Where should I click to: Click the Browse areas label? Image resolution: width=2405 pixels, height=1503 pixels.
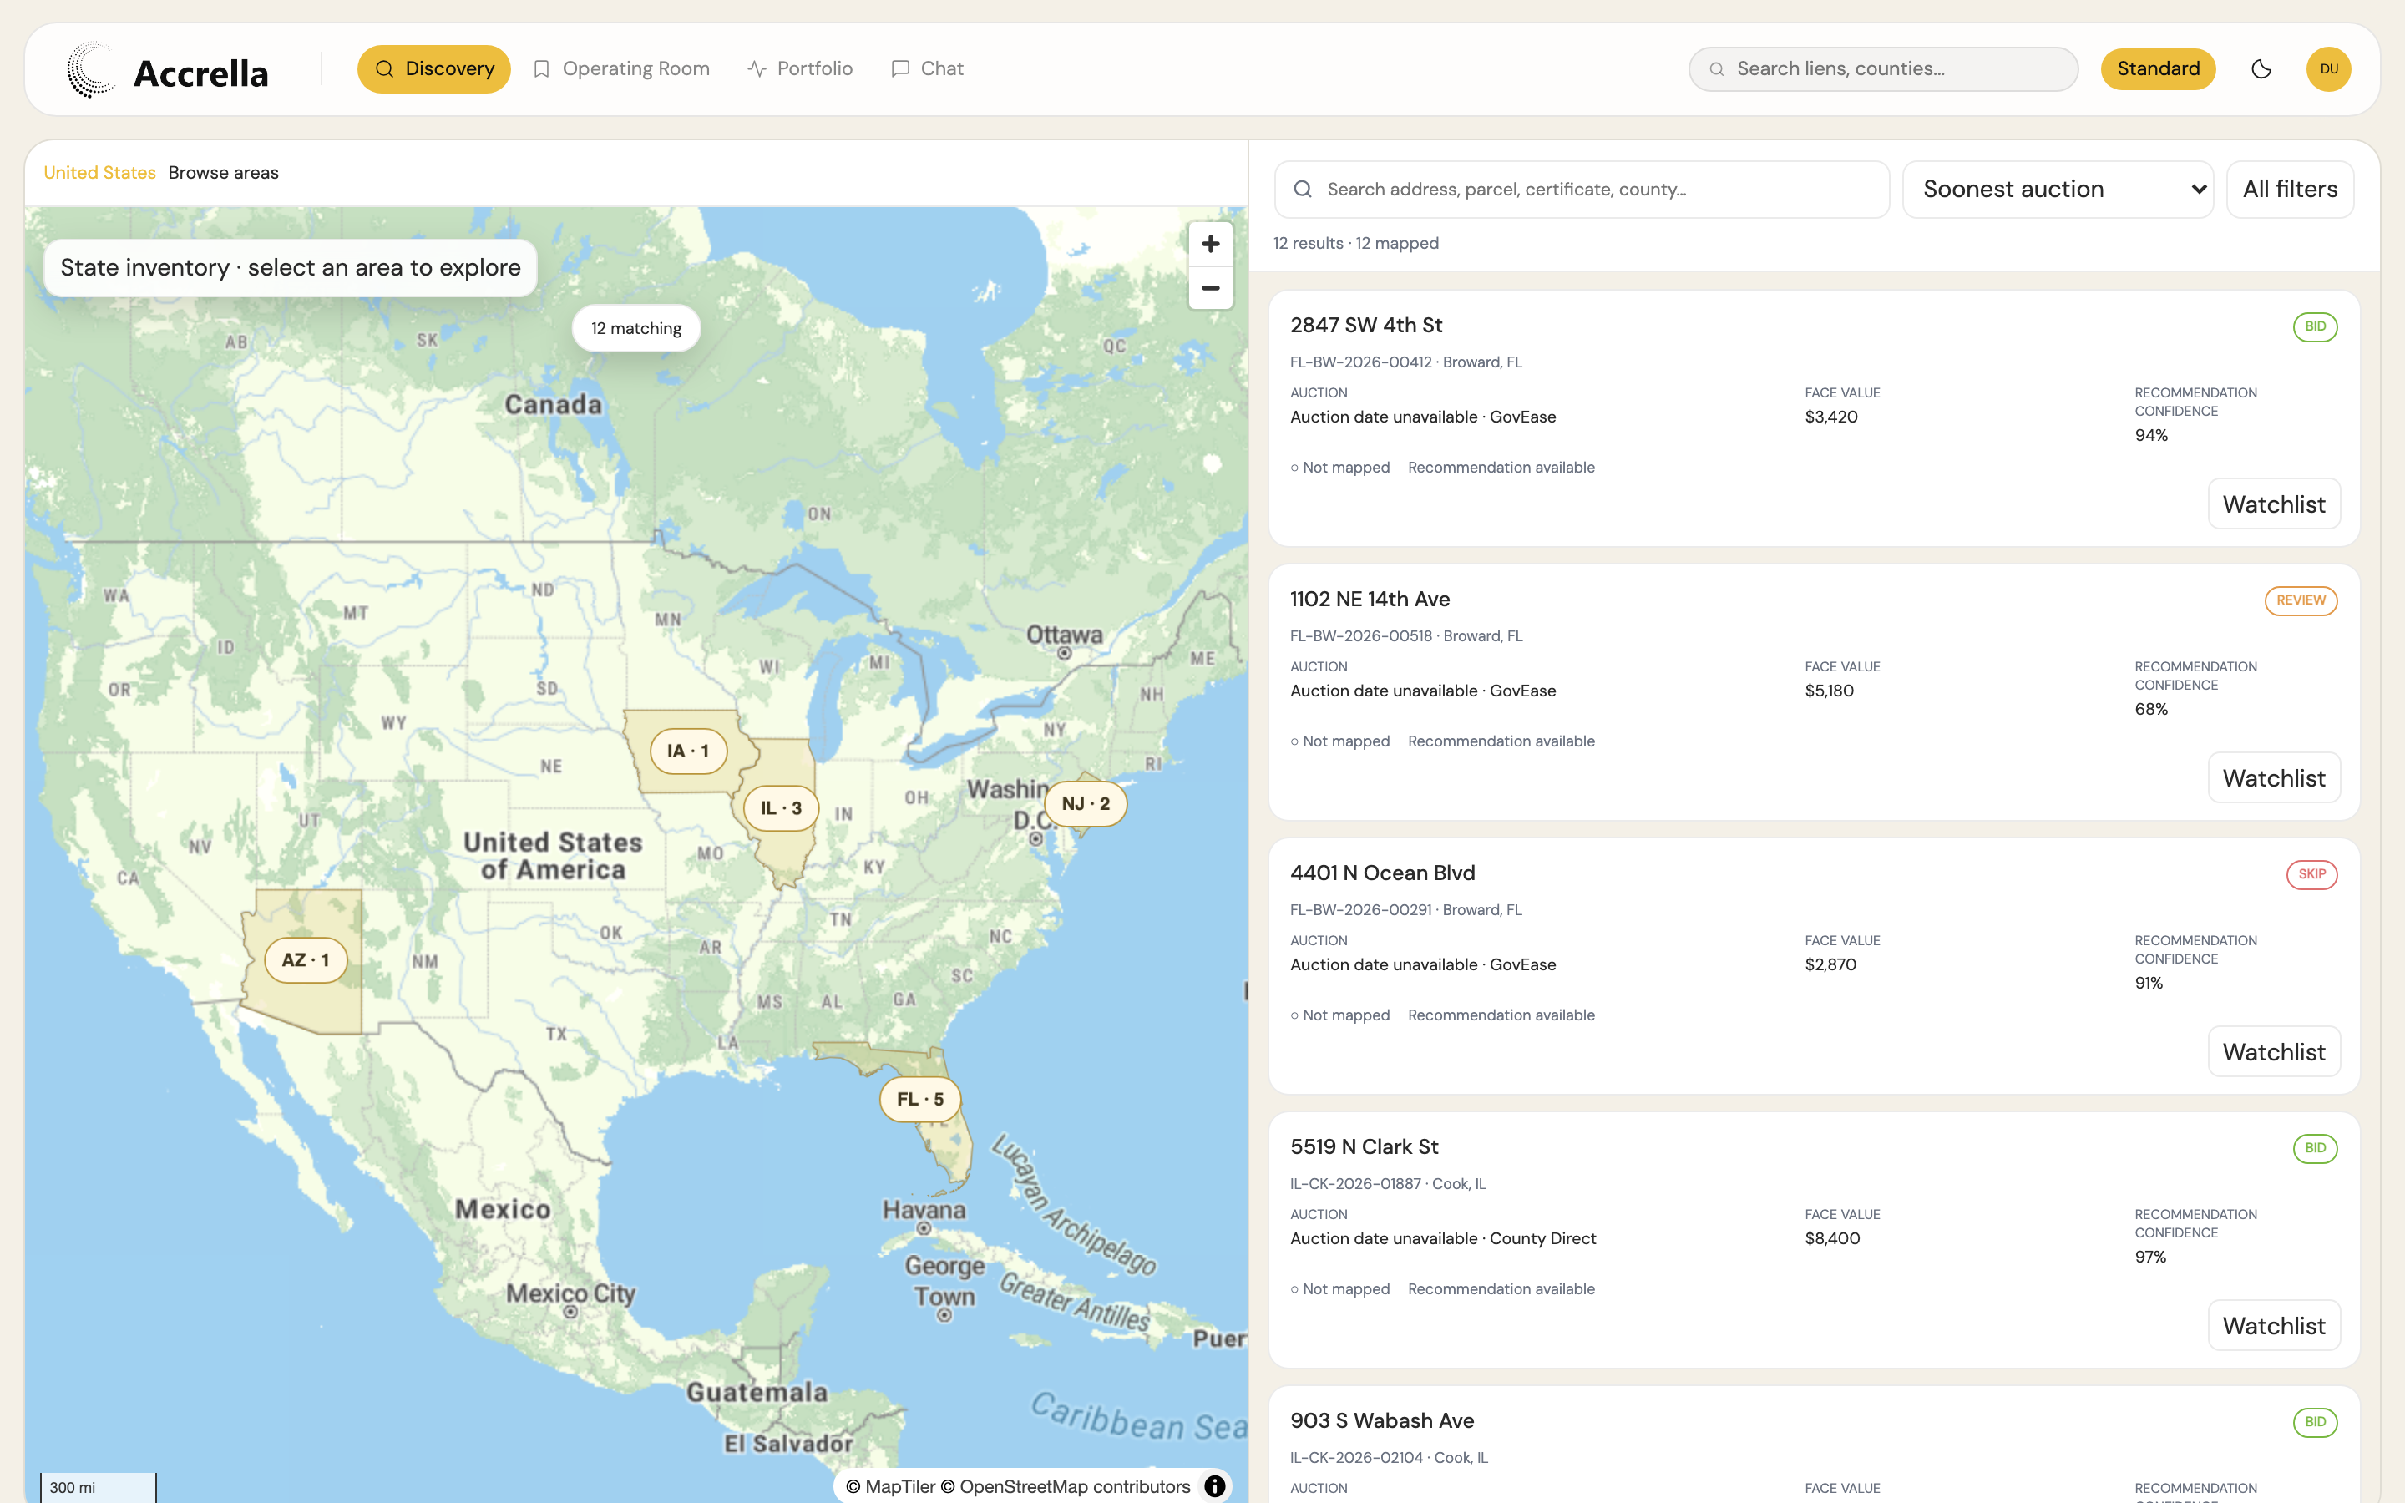224,173
